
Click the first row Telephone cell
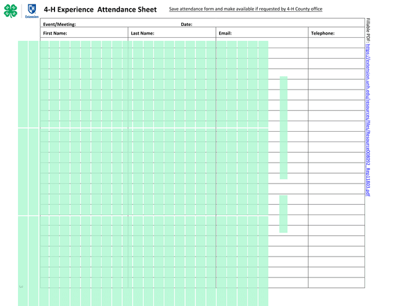[336, 43]
